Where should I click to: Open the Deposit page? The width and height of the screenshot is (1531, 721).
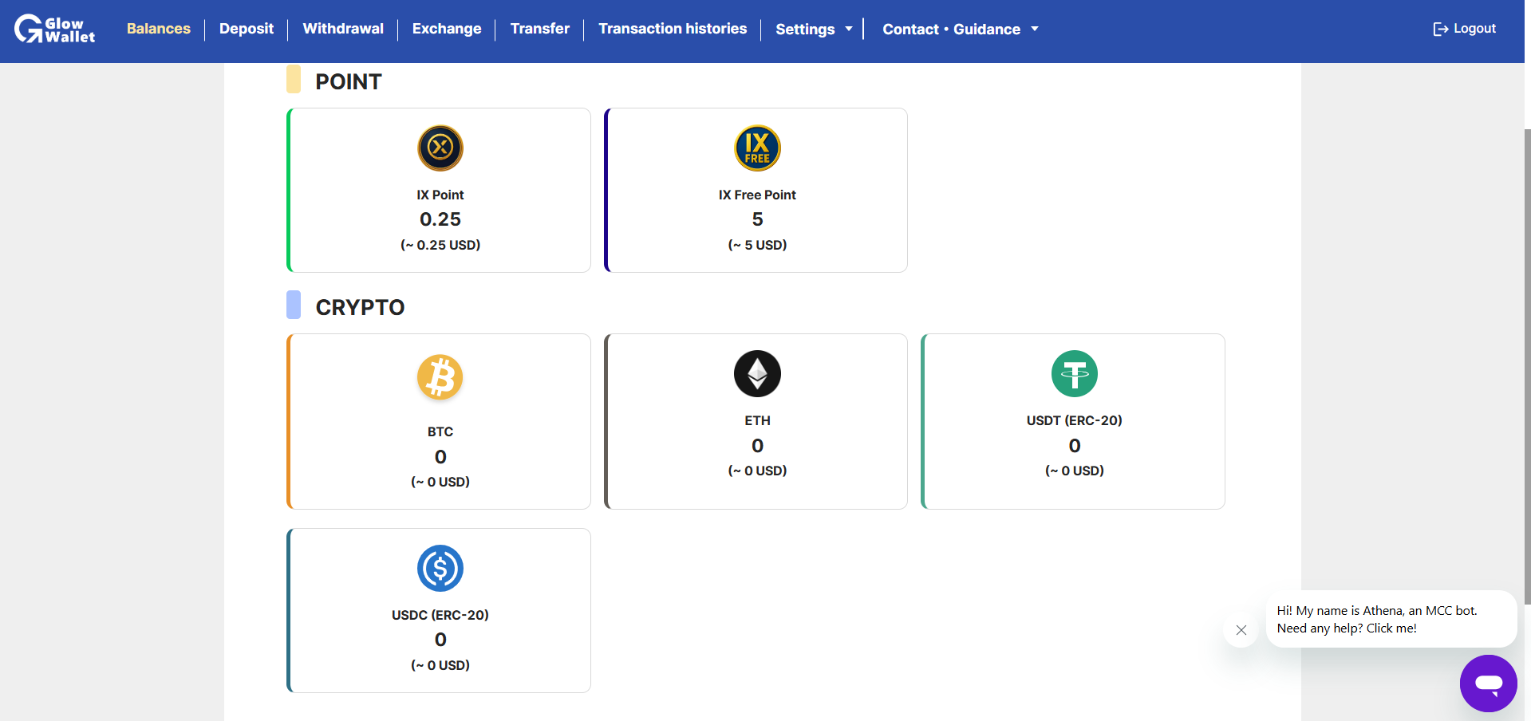point(247,29)
